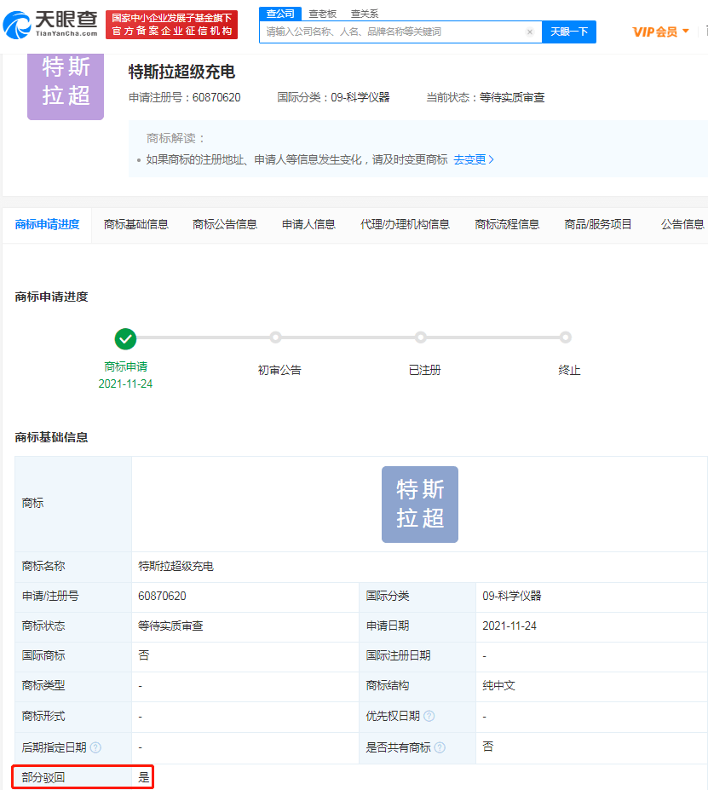Click the 已注册 progress step marker
The width and height of the screenshot is (708, 790).
pyautogui.click(x=420, y=337)
